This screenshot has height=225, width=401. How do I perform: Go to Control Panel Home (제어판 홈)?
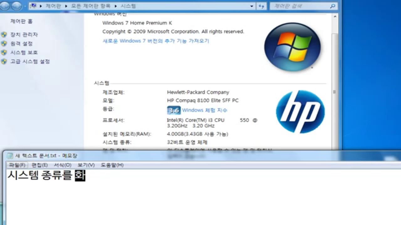pos(21,21)
